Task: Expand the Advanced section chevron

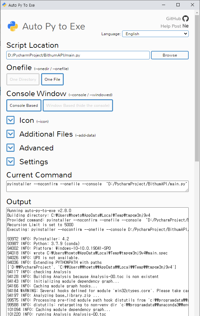Action: [x=10, y=148]
